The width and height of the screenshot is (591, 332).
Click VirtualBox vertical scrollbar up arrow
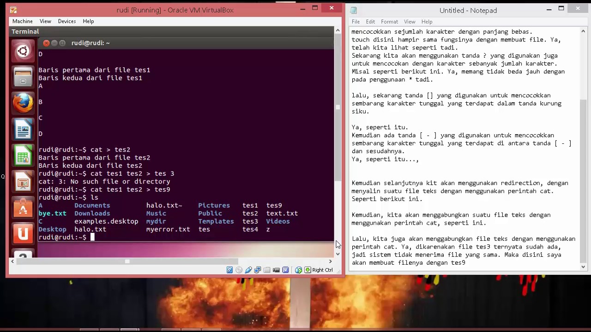click(x=338, y=30)
